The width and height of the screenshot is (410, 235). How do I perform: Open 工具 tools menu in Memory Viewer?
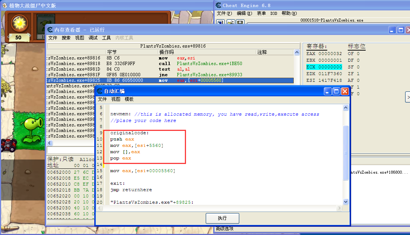(106, 38)
